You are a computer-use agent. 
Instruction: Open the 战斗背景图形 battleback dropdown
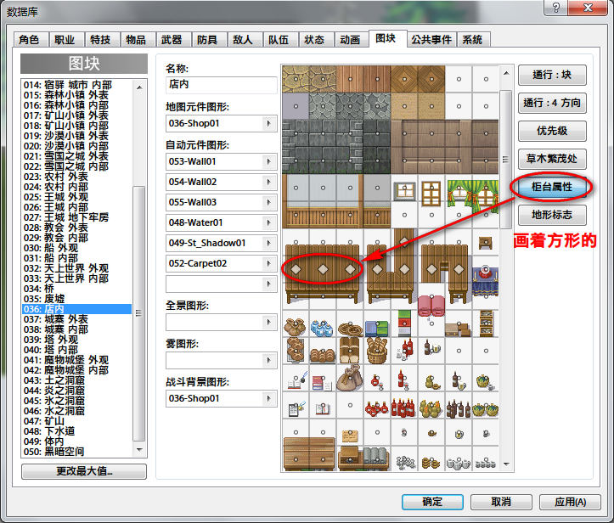pos(268,398)
